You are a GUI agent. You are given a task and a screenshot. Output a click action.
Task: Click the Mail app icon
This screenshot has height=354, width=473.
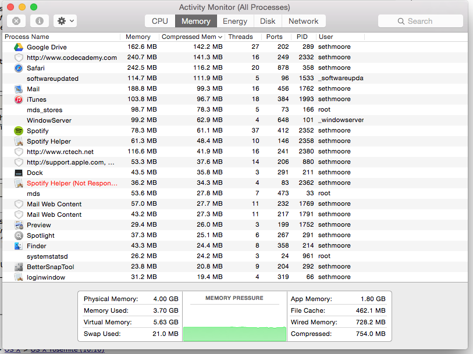pyautogui.click(x=19, y=89)
